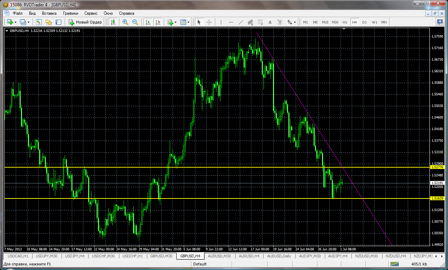
Task: Open the Indicators dropdown arrow
Action: tap(176, 22)
